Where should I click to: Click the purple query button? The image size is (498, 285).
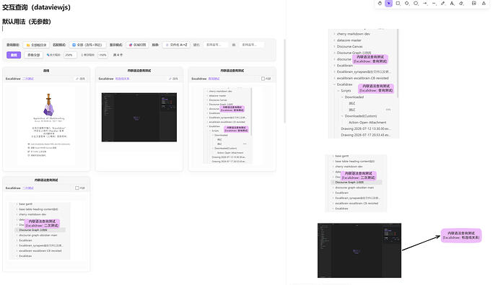point(14,55)
